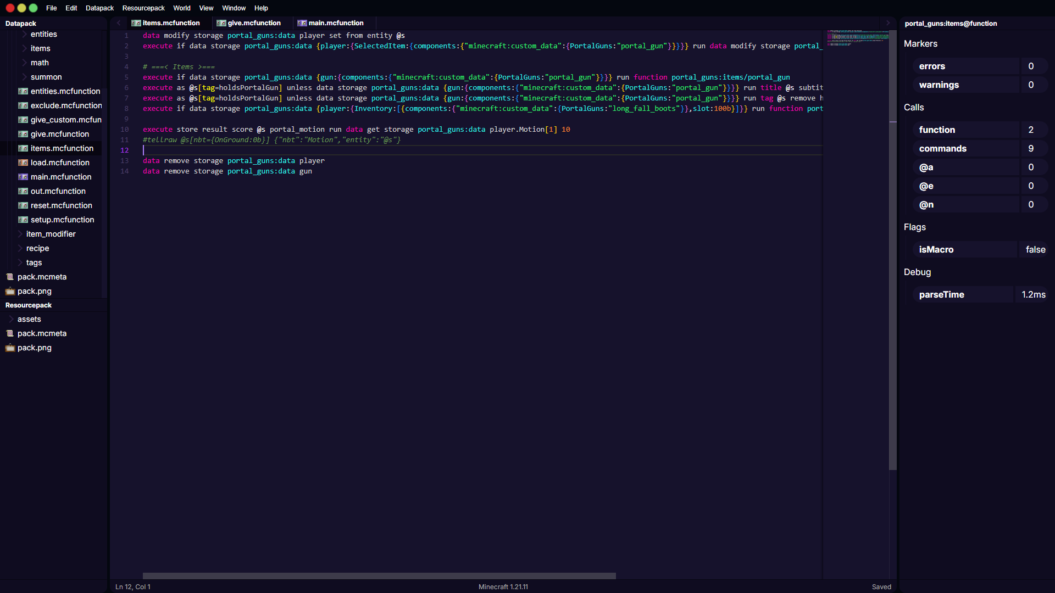Click the reset.mcfunction file icon
Screen dimensions: 1055x593
click(x=23, y=205)
